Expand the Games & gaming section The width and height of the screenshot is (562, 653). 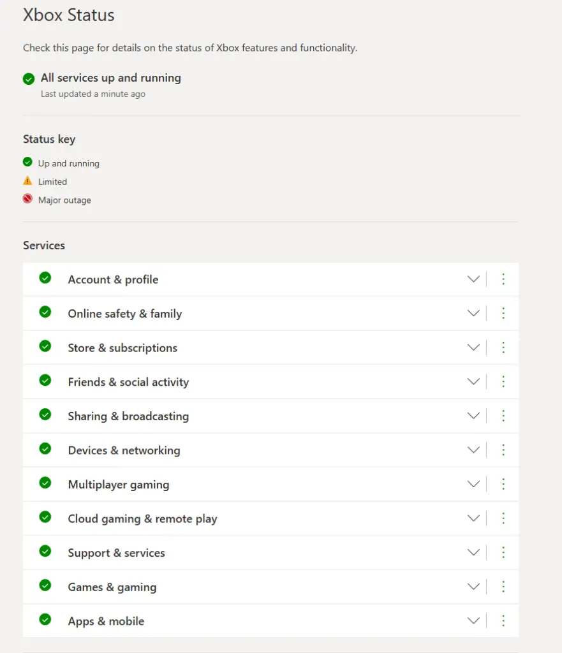pos(473,586)
